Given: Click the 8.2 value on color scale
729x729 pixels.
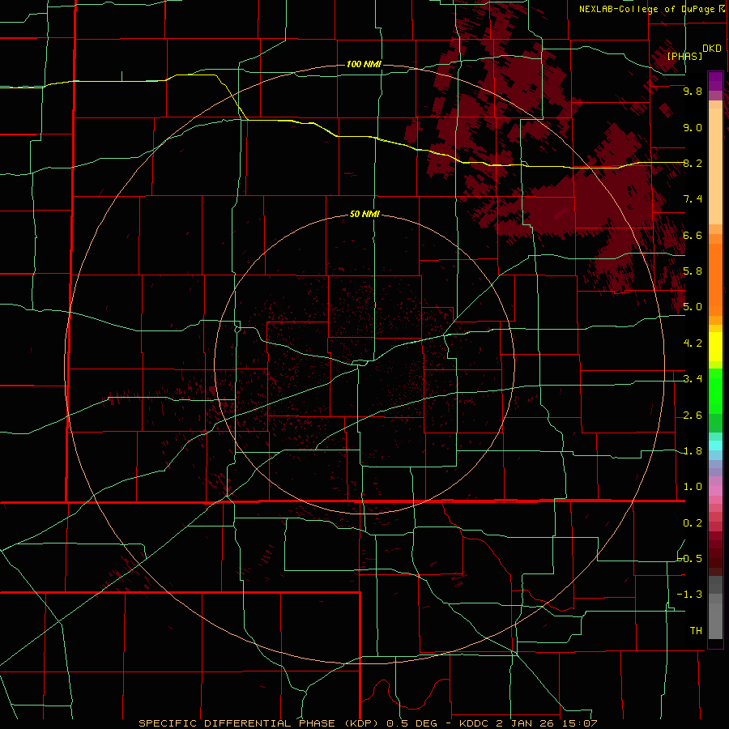Looking at the screenshot, I should [693, 164].
